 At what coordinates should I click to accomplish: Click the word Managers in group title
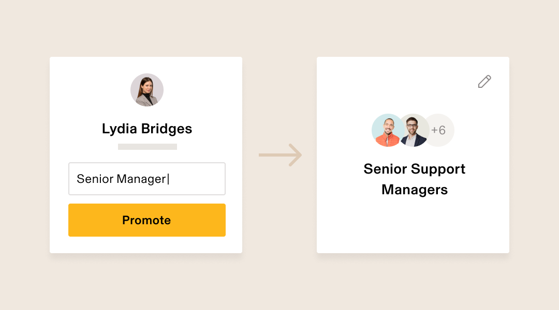(414, 190)
